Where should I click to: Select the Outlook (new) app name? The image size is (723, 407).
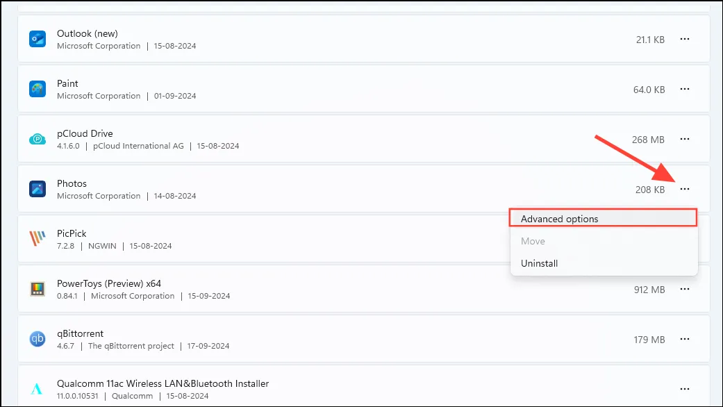(87, 33)
